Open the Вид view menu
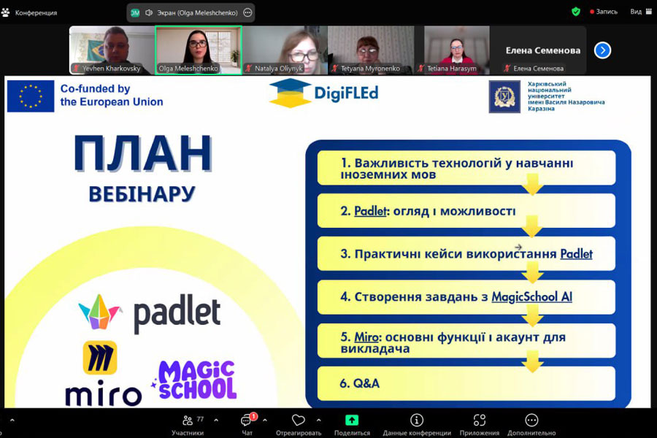This screenshot has width=657, height=438. [641, 12]
